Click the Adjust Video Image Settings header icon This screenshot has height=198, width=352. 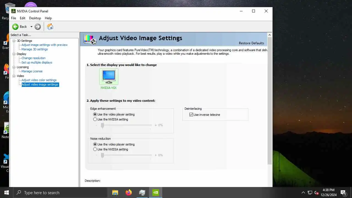click(90, 39)
